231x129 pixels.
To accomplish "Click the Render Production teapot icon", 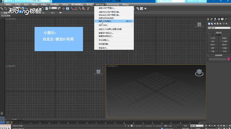I will point(145,8).
